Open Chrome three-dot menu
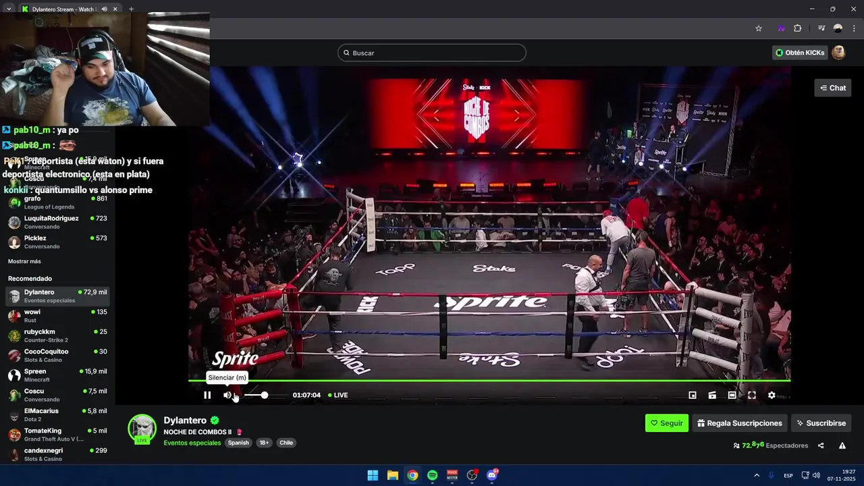Viewport: 864px width, 486px height. [854, 28]
